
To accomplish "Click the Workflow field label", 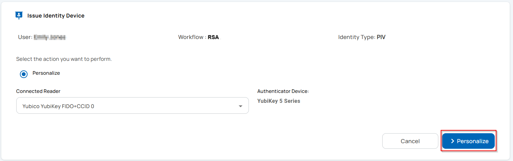I will pos(191,37).
